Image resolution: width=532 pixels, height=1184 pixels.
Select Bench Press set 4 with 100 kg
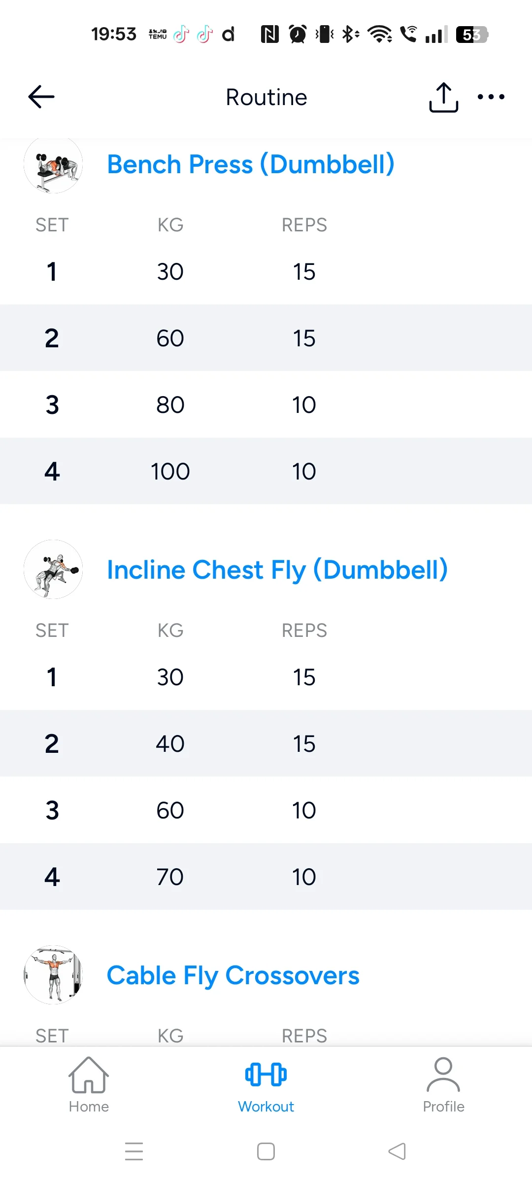[x=266, y=471]
